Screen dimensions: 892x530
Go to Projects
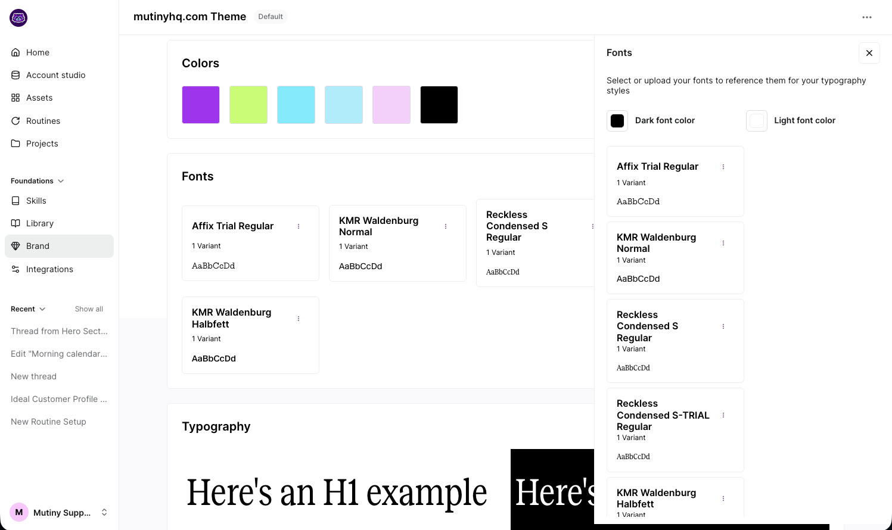coord(59,144)
